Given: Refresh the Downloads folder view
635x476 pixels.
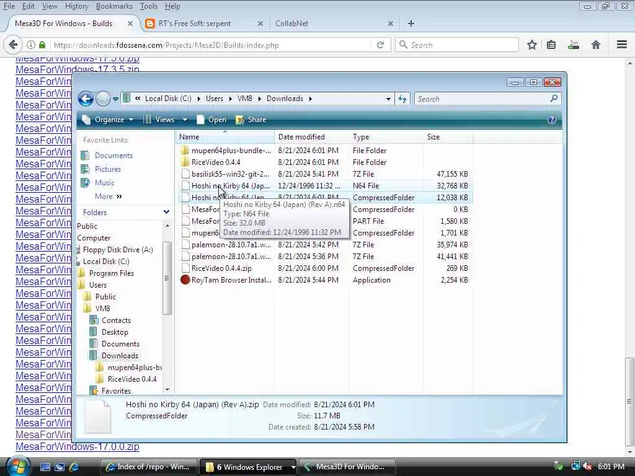Looking at the screenshot, I should [402, 99].
